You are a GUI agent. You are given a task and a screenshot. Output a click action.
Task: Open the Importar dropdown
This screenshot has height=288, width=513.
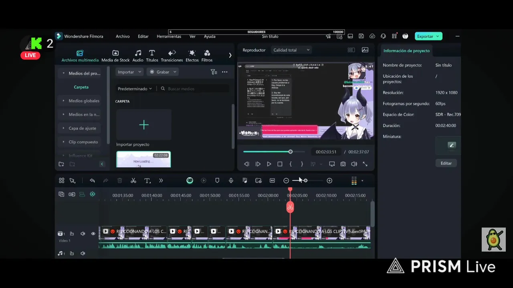129,72
